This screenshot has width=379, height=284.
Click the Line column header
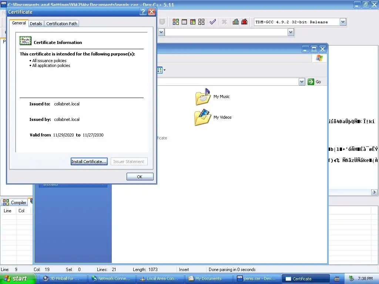(8, 210)
